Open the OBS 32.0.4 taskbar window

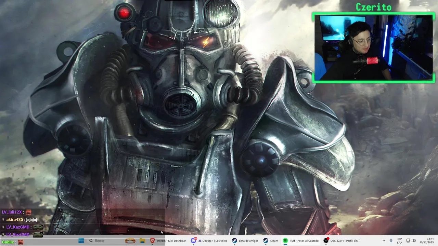pyautogui.click(x=342, y=241)
